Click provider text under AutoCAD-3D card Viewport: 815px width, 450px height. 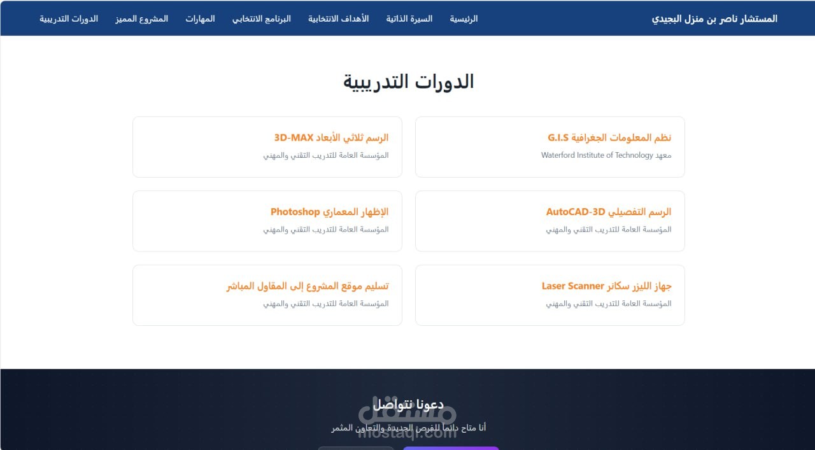tap(609, 230)
